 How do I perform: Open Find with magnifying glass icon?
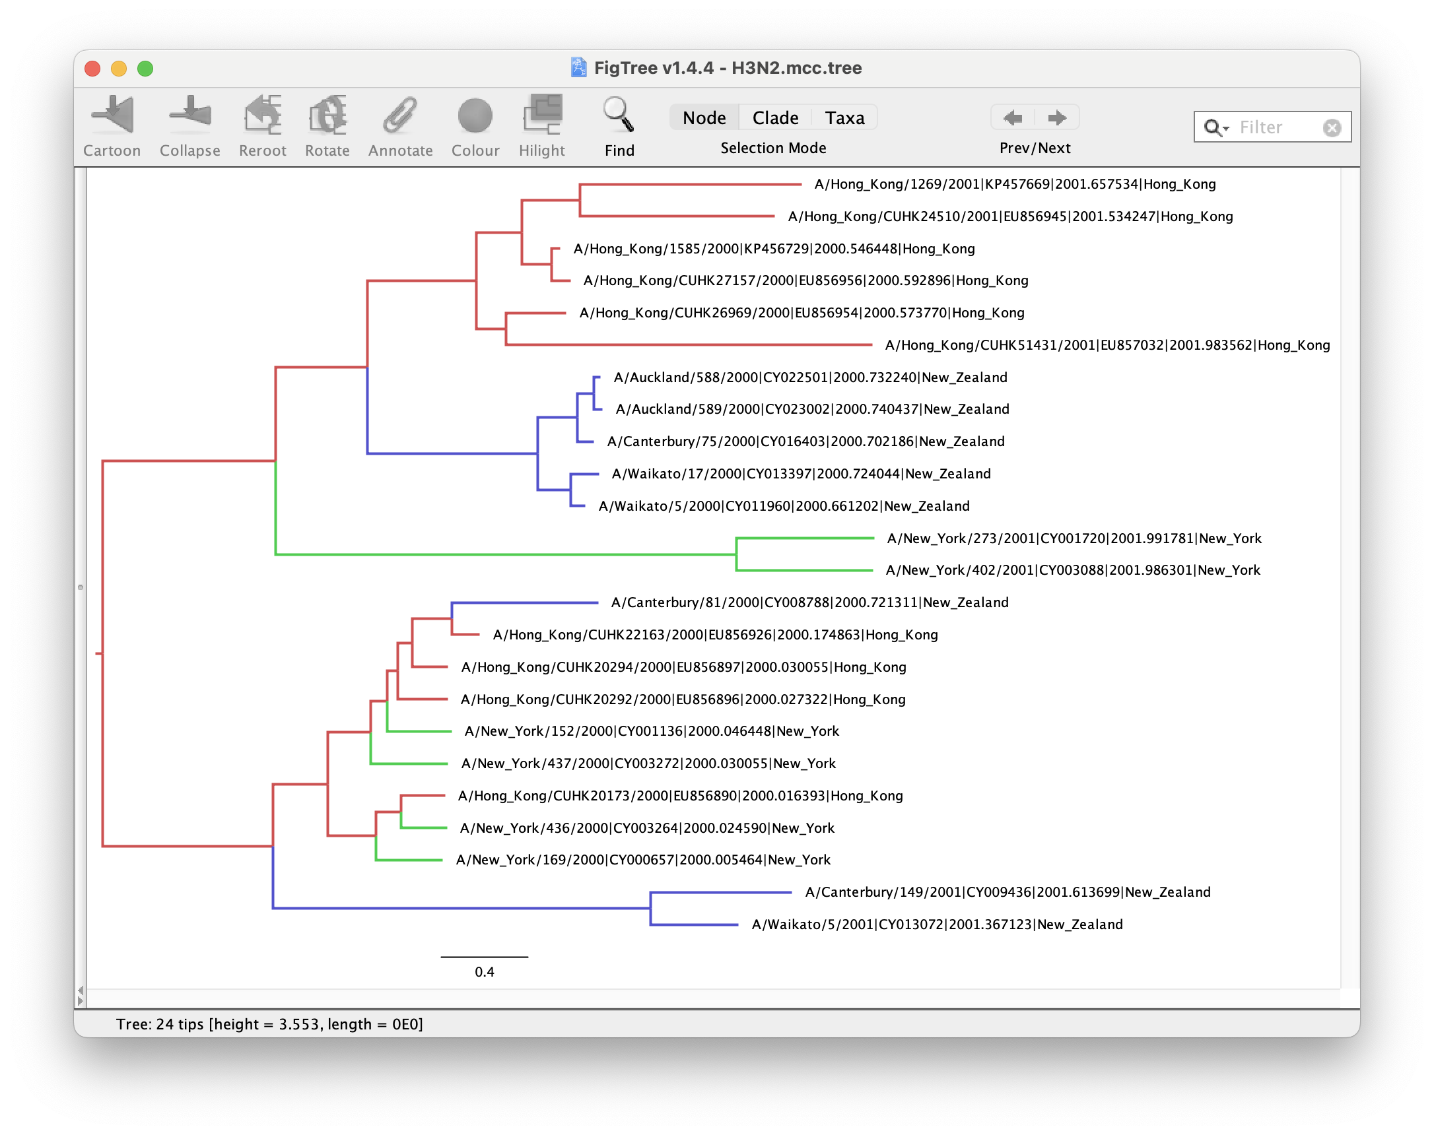click(618, 115)
